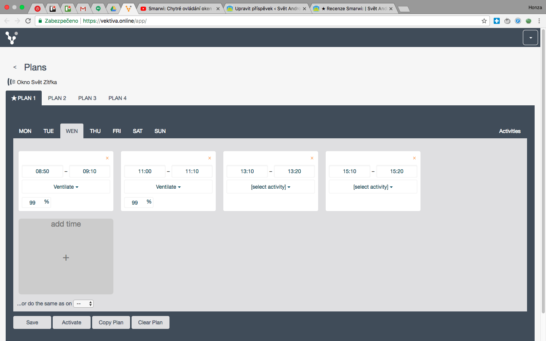Open select activity dropdown for 13:10 slot
This screenshot has width=546, height=341.
coord(271,187)
